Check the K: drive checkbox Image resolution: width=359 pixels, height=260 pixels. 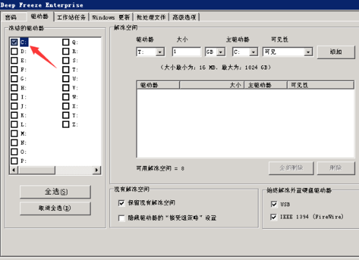point(14,115)
